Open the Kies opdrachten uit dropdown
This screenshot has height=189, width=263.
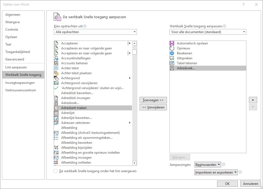pos(95,32)
